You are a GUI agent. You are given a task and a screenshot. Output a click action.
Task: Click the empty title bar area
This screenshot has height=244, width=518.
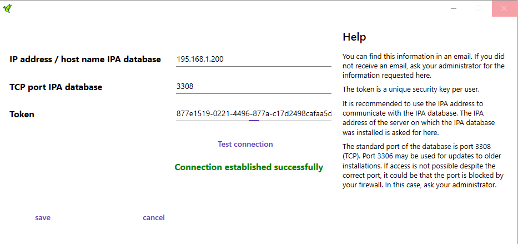pos(222,8)
